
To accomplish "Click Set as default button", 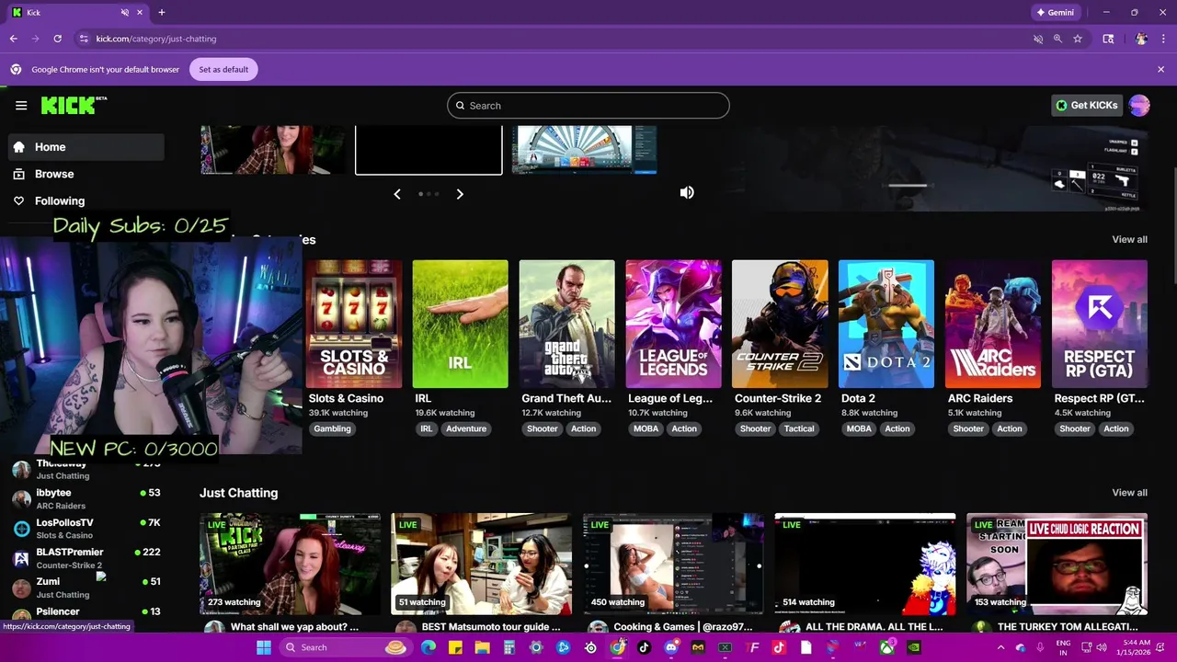I will (223, 69).
